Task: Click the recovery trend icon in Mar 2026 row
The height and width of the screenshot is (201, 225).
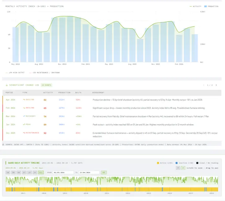Action: pyautogui.click(x=24, y=116)
